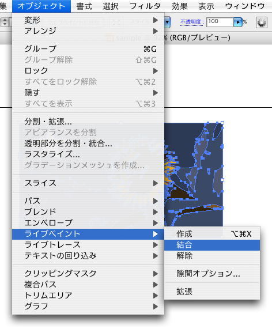The height and width of the screenshot is (329, 272).
Task: Expand the アレンジ arrange submenu
Action: point(88,31)
